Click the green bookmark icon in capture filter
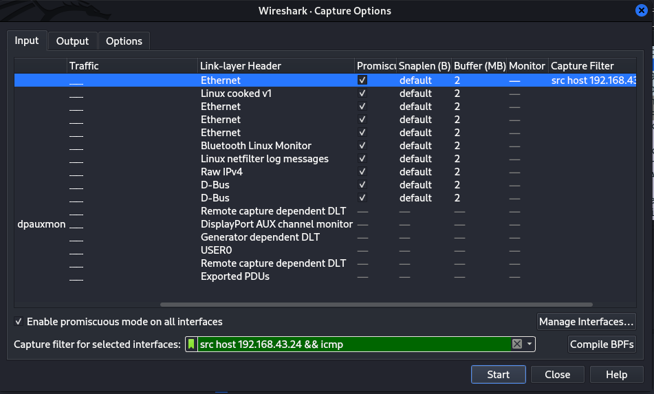The image size is (654, 394). [192, 344]
